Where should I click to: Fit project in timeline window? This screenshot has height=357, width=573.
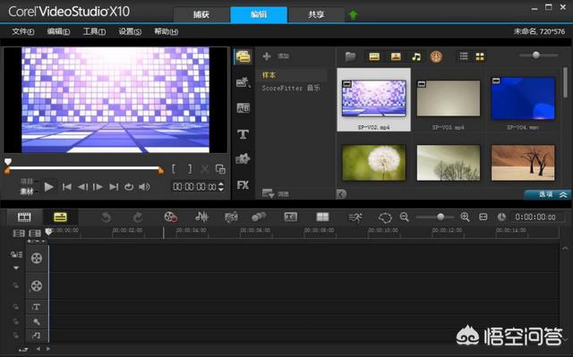tap(483, 217)
